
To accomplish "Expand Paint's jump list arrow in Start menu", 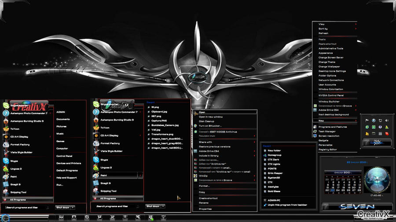I will point(140,175).
